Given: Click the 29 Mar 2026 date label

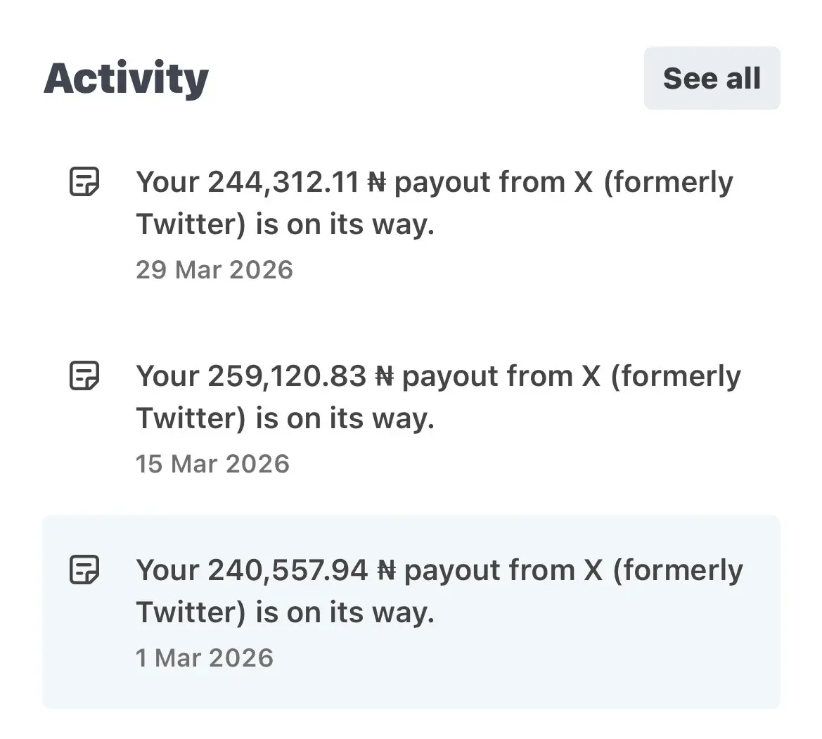Looking at the screenshot, I should point(214,270).
